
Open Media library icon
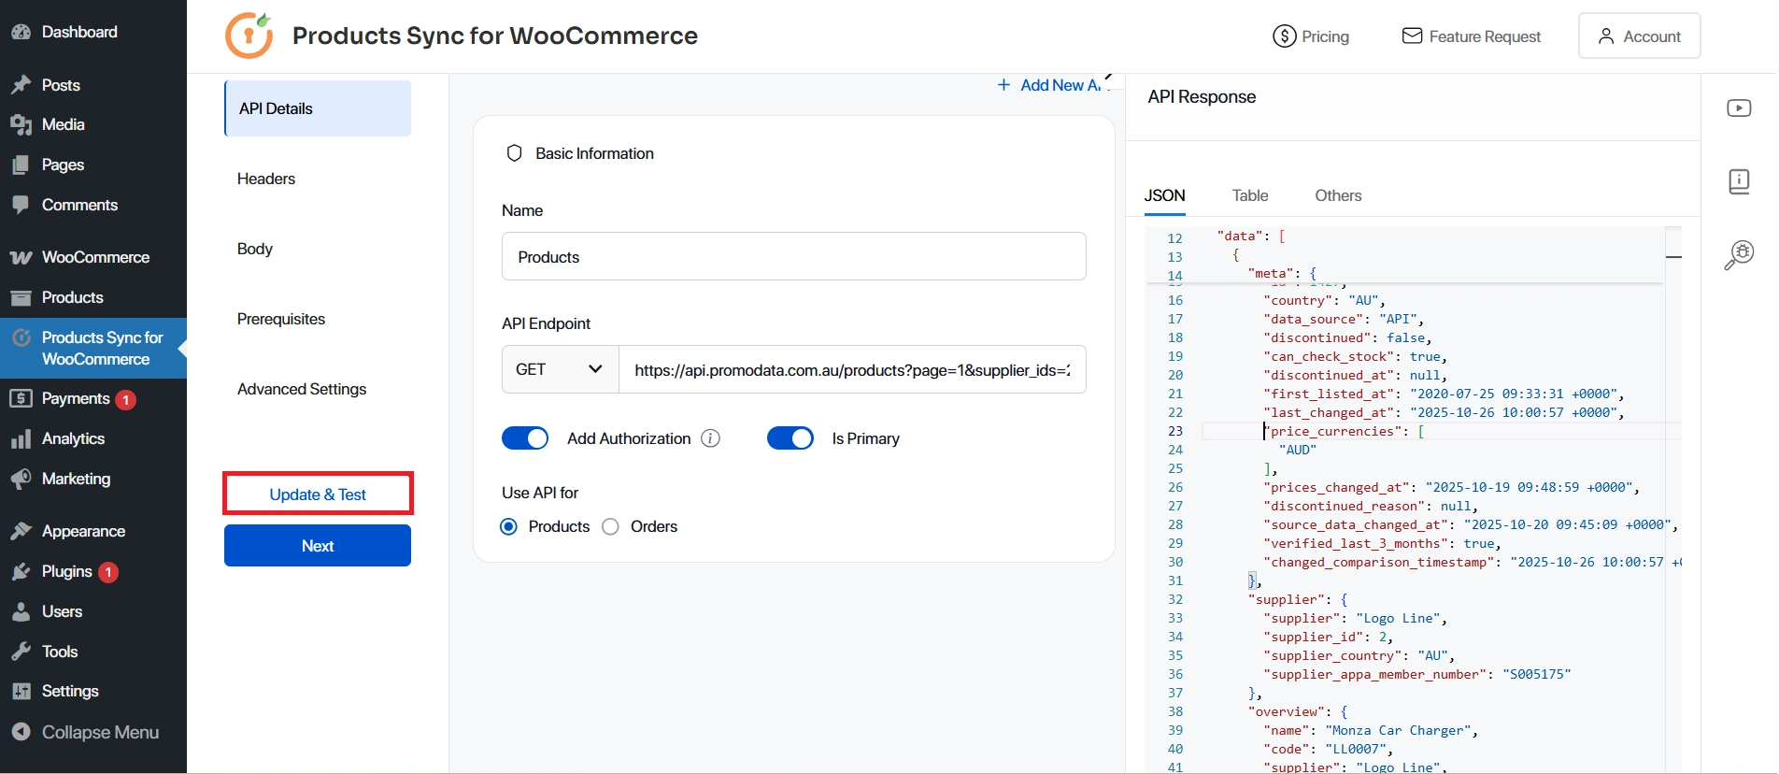tap(21, 124)
